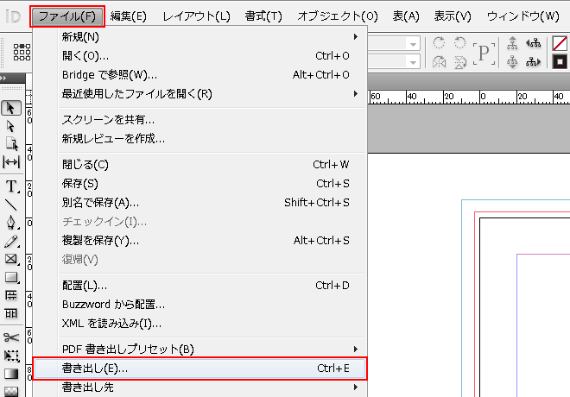The width and height of the screenshot is (570, 397).
Task: Select the Pencil tool
Action: (x=12, y=241)
